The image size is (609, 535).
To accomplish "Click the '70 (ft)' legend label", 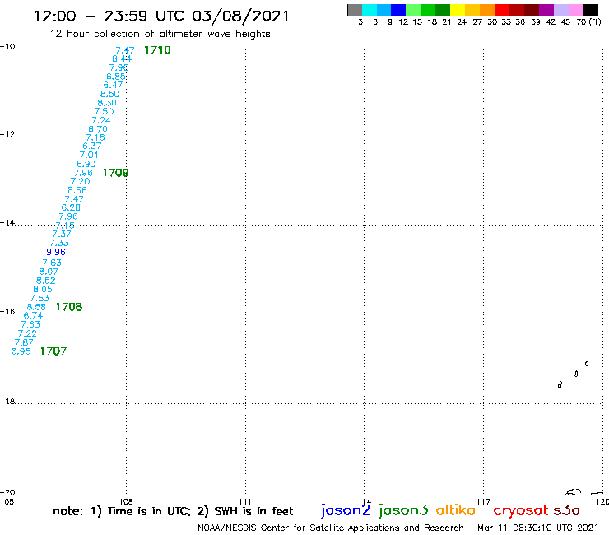I will coord(588,22).
